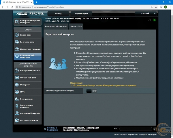Open Сетевые утилиты gear icon
Viewport: 173px width, 138px height.
click(17, 120)
